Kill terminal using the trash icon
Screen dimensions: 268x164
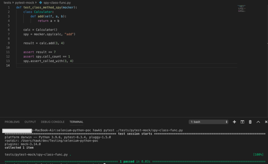coord(250,122)
